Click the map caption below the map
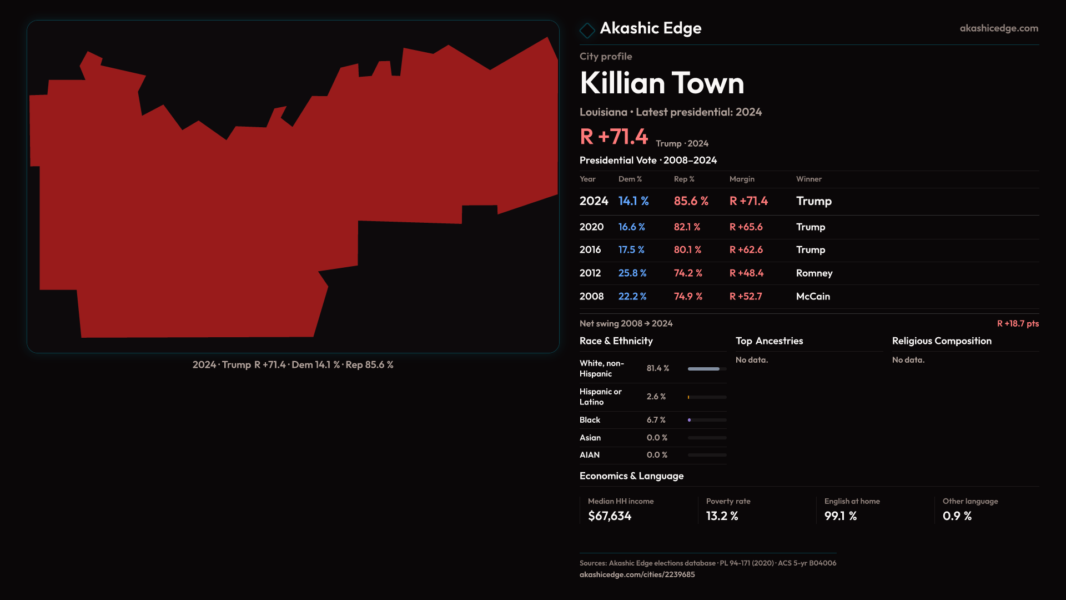Viewport: 1066px width, 600px height. [293, 365]
